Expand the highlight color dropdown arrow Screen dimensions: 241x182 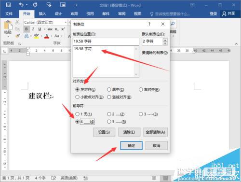click(x=41, y=36)
